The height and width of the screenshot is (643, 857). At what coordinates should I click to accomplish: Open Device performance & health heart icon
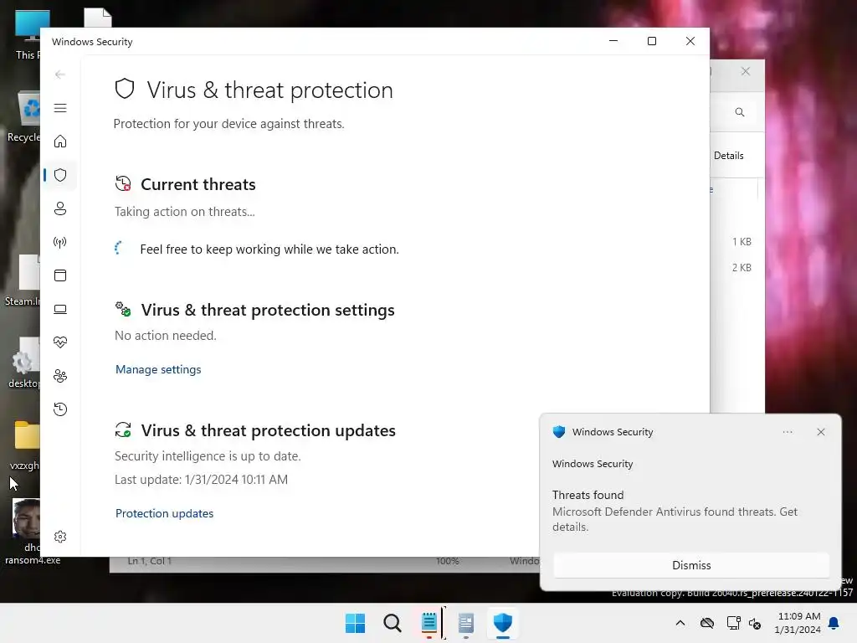pyautogui.click(x=60, y=342)
